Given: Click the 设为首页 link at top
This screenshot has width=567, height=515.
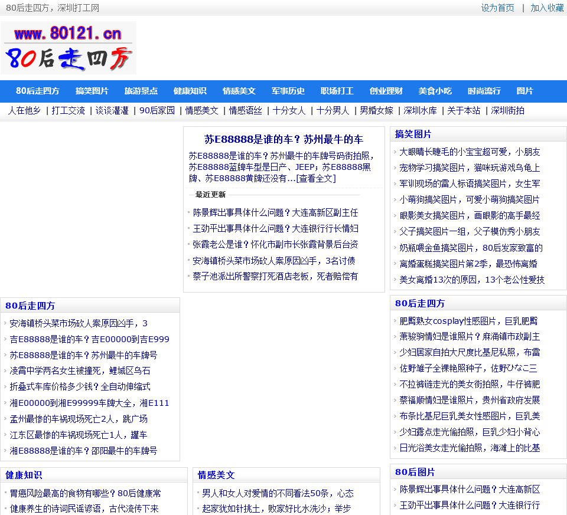Looking at the screenshot, I should 497,8.
